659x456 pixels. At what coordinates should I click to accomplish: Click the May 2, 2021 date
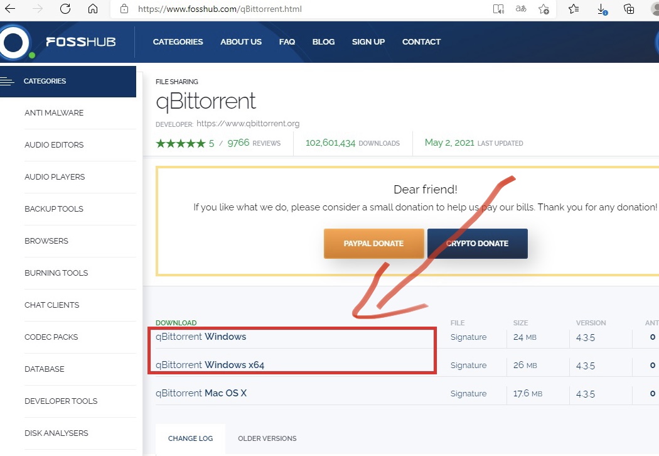pos(449,143)
